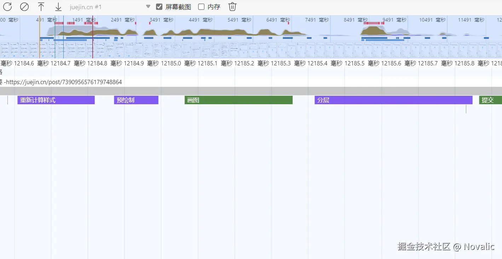Click the record-and-reload profiling icon
The image size is (502, 259).
[x=7, y=6]
